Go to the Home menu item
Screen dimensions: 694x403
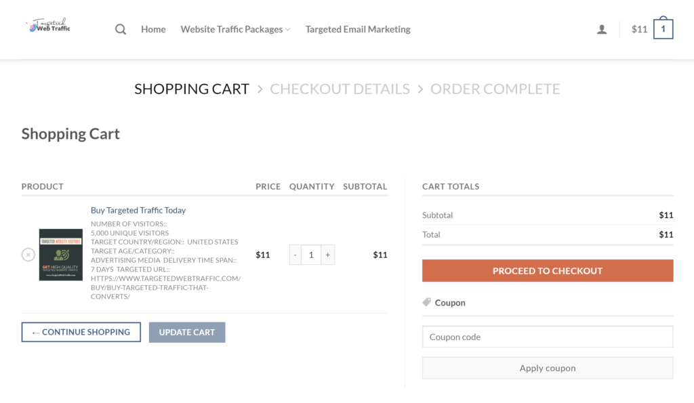point(153,29)
